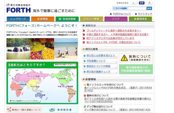
Task: Open the 医療関係者 tab
Action: click(x=140, y=19)
